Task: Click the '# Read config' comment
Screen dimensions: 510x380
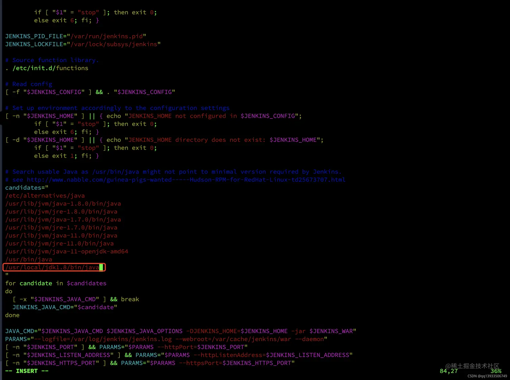Action: point(29,84)
